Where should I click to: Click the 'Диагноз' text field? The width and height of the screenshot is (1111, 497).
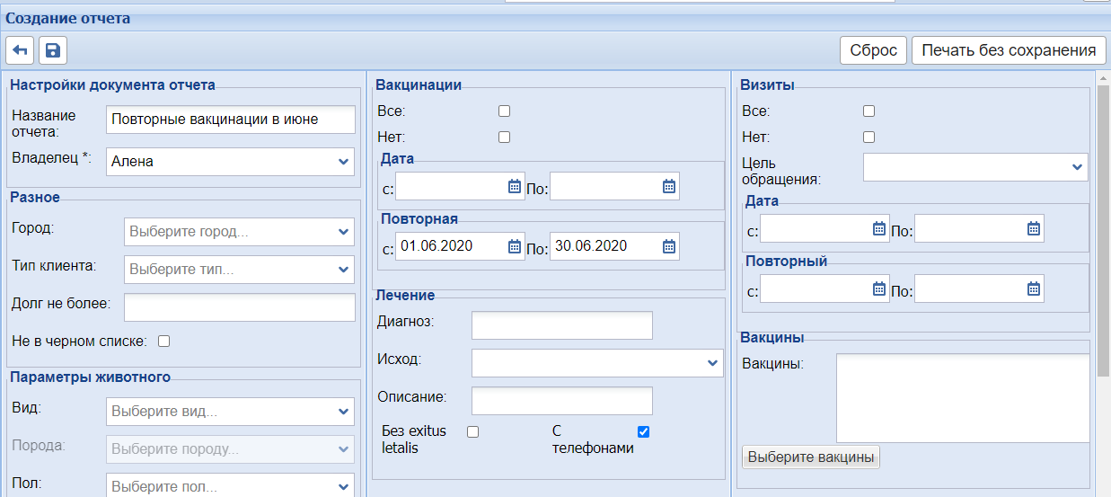coord(562,325)
